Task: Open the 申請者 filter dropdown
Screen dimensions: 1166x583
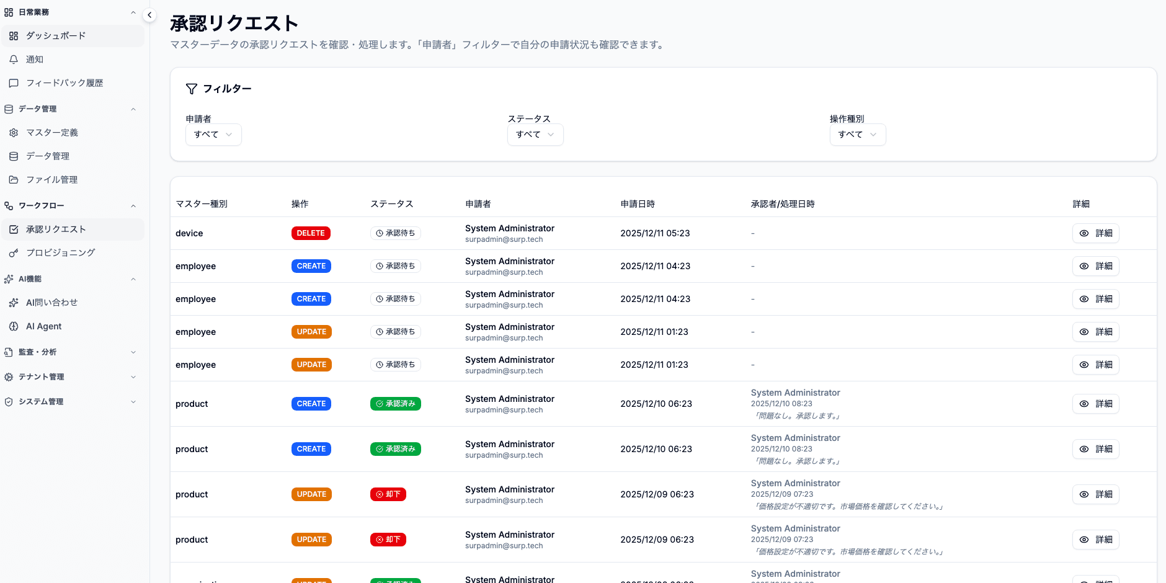Action: point(213,135)
